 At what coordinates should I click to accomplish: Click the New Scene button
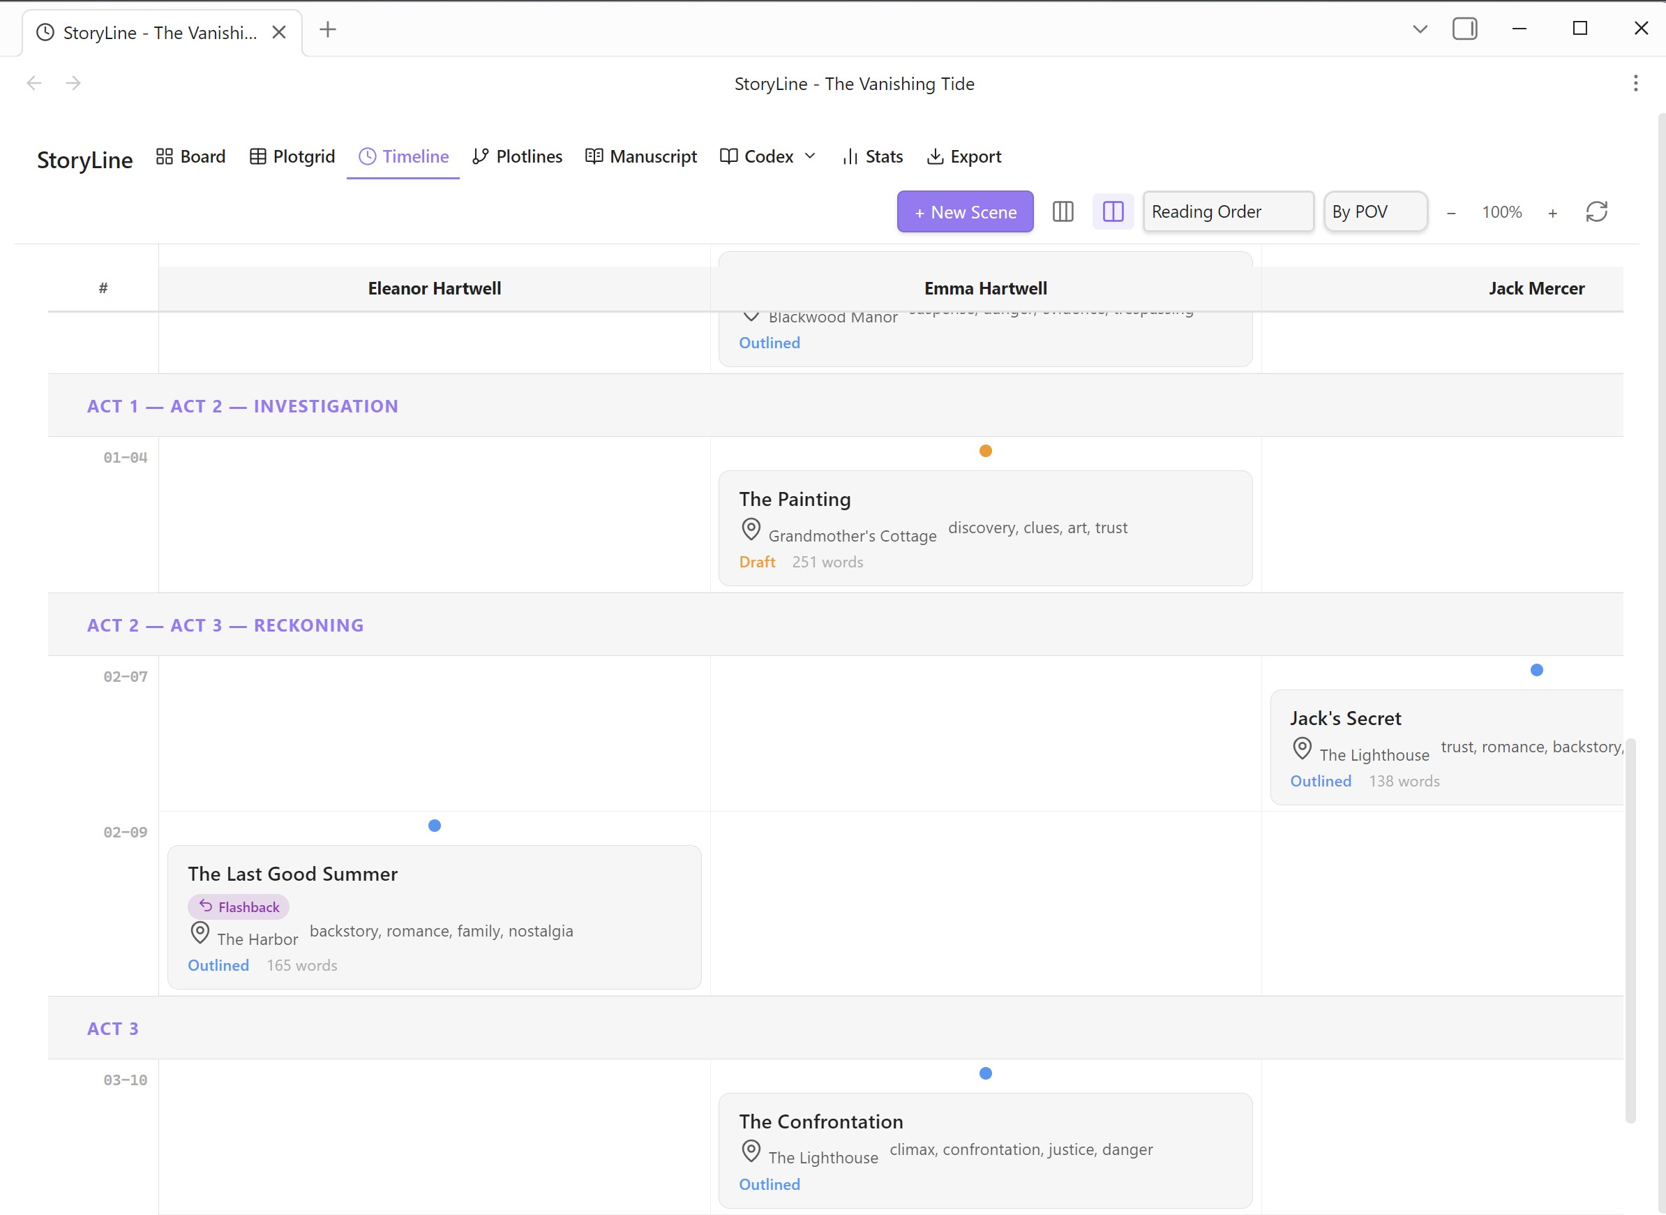(x=965, y=212)
